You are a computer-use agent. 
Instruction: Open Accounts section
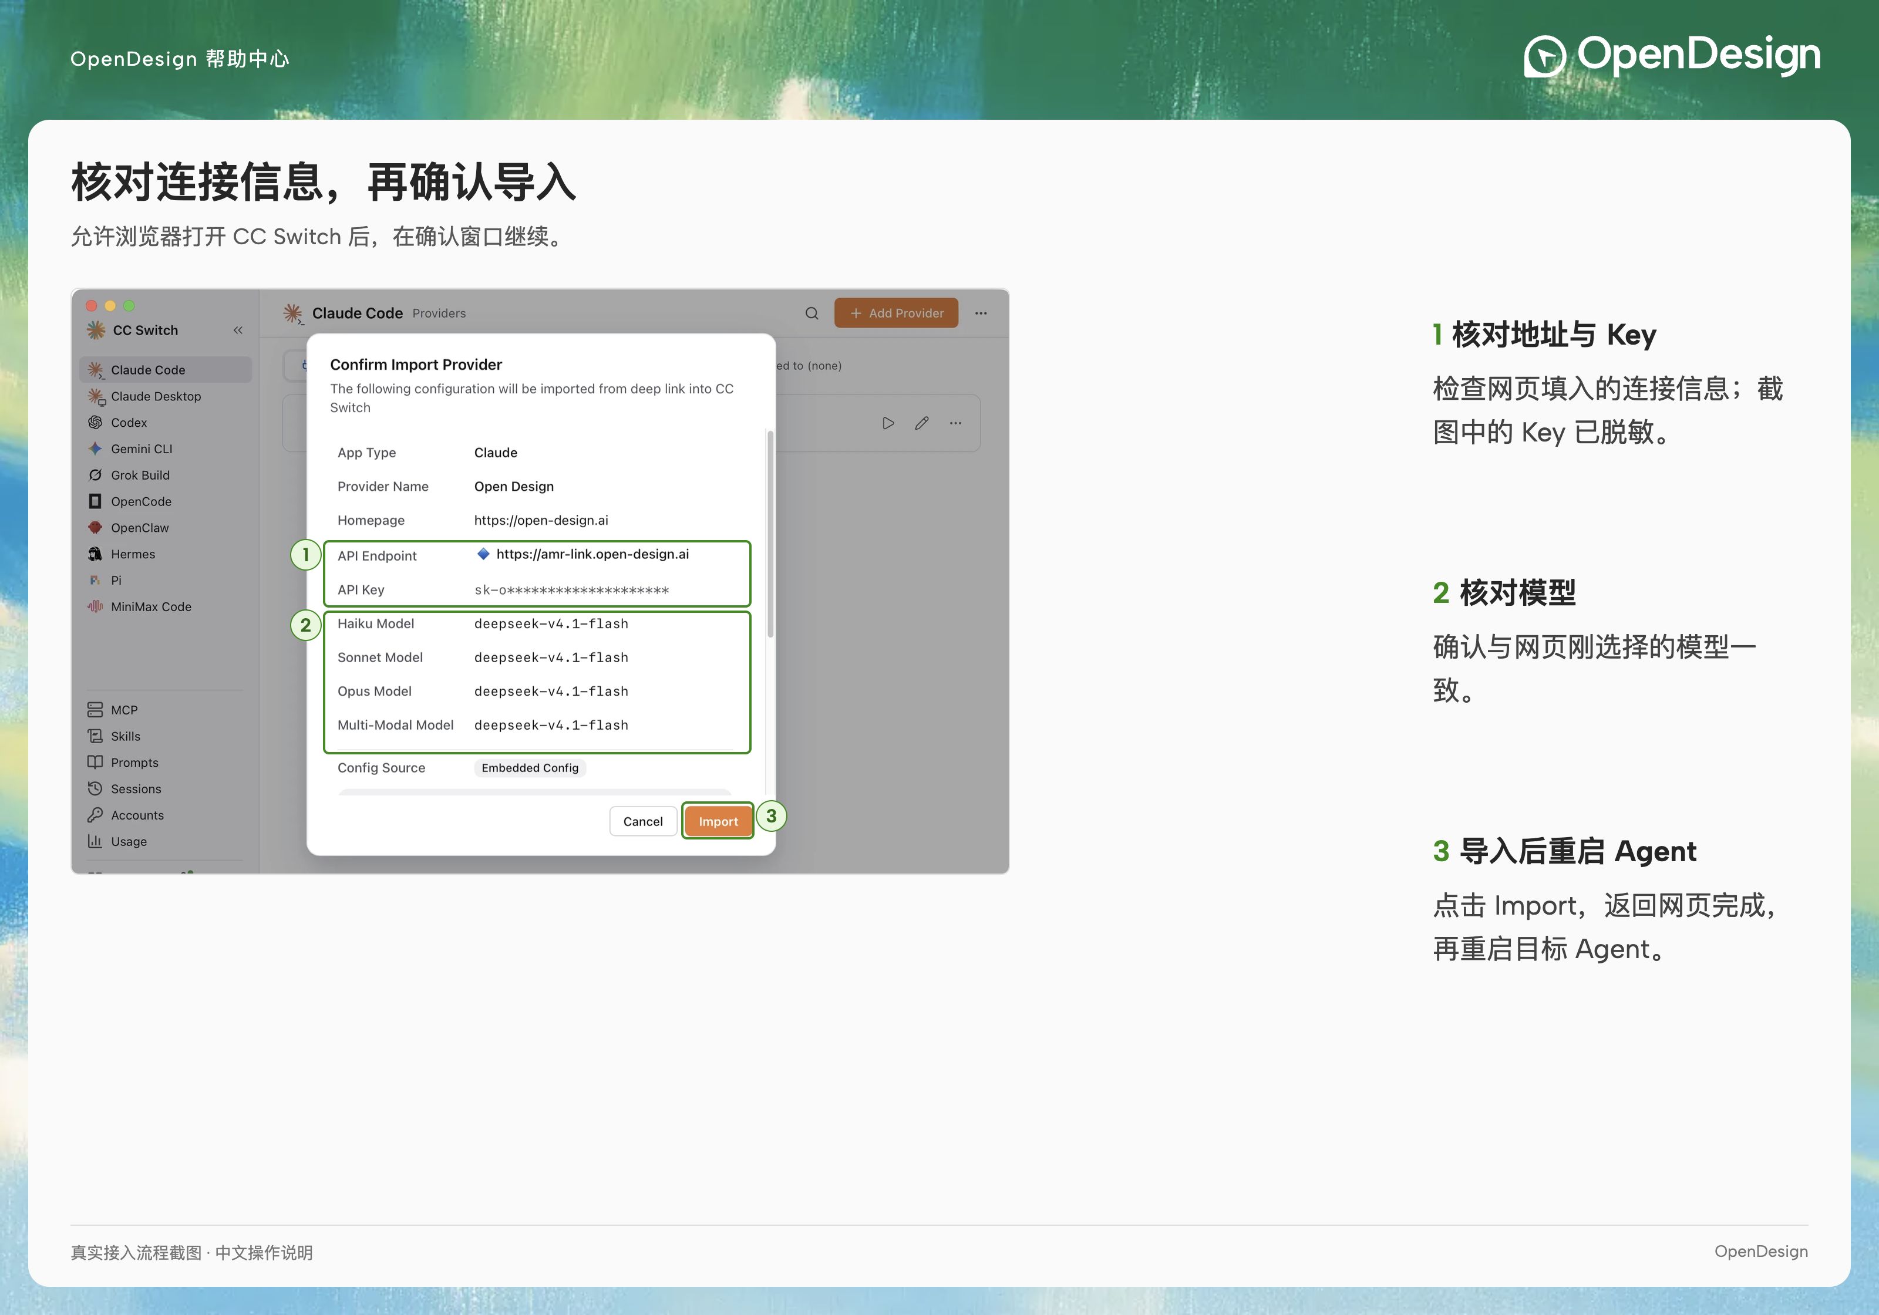tap(166, 815)
